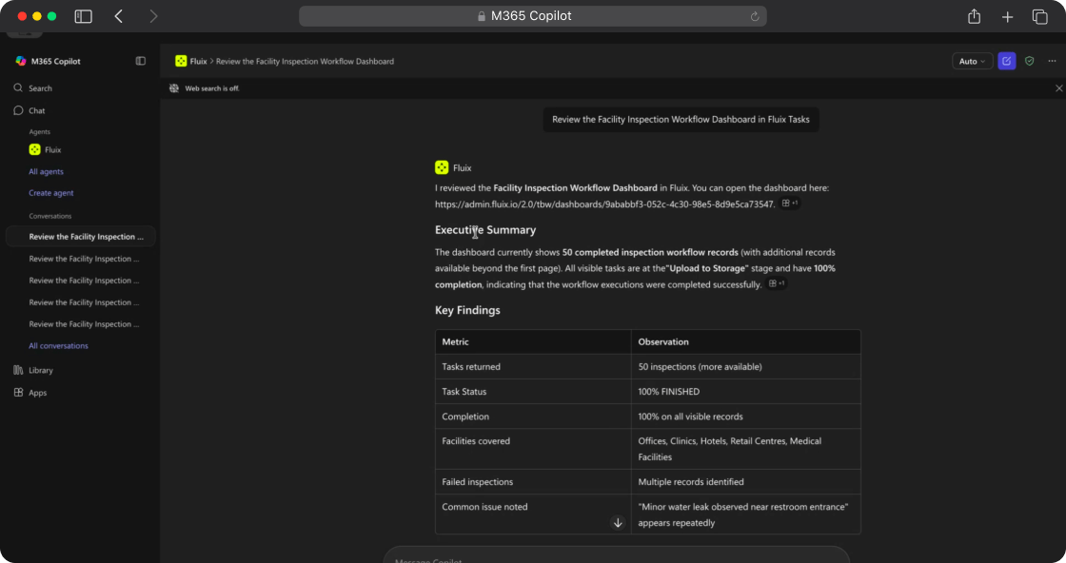The height and width of the screenshot is (563, 1066).
Task: Select the 'Executive Summary' heading
Action: [485, 230]
